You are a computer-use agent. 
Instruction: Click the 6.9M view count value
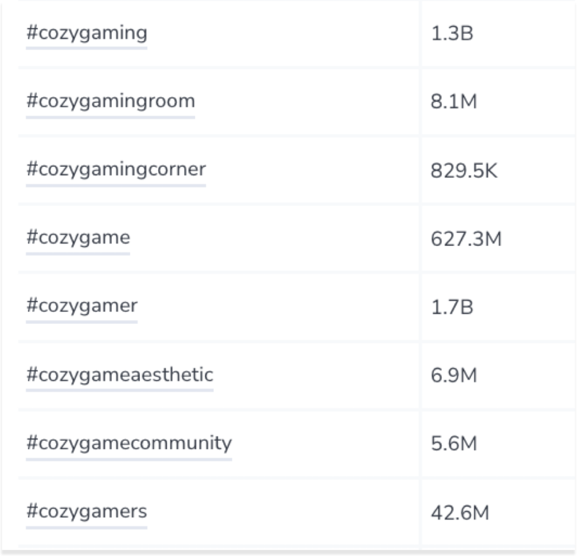click(454, 375)
